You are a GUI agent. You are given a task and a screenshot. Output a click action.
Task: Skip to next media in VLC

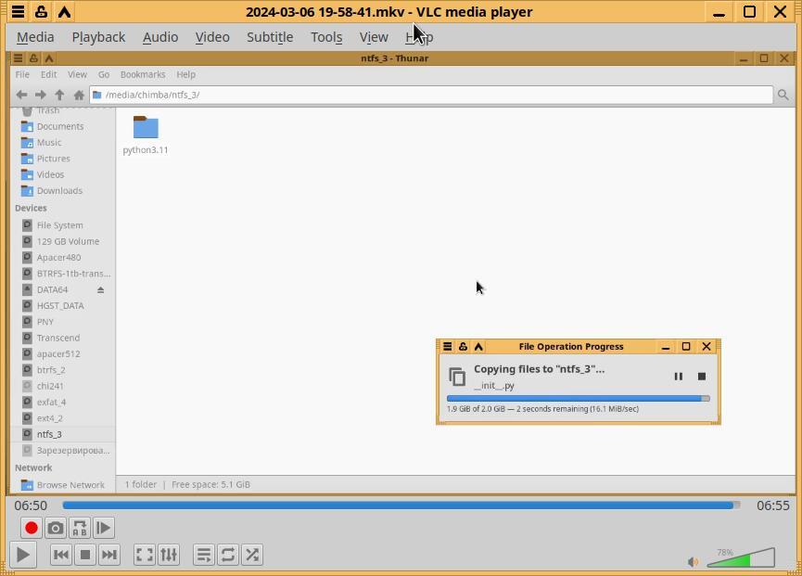point(109,555)
